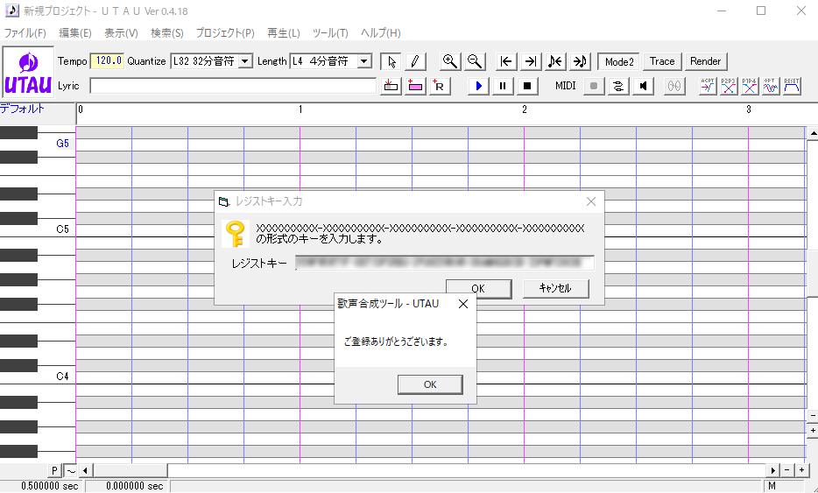Click horizontal zoom plus button at bottom
The height and width of the screenshot is (493, 818).
[802, 470]
